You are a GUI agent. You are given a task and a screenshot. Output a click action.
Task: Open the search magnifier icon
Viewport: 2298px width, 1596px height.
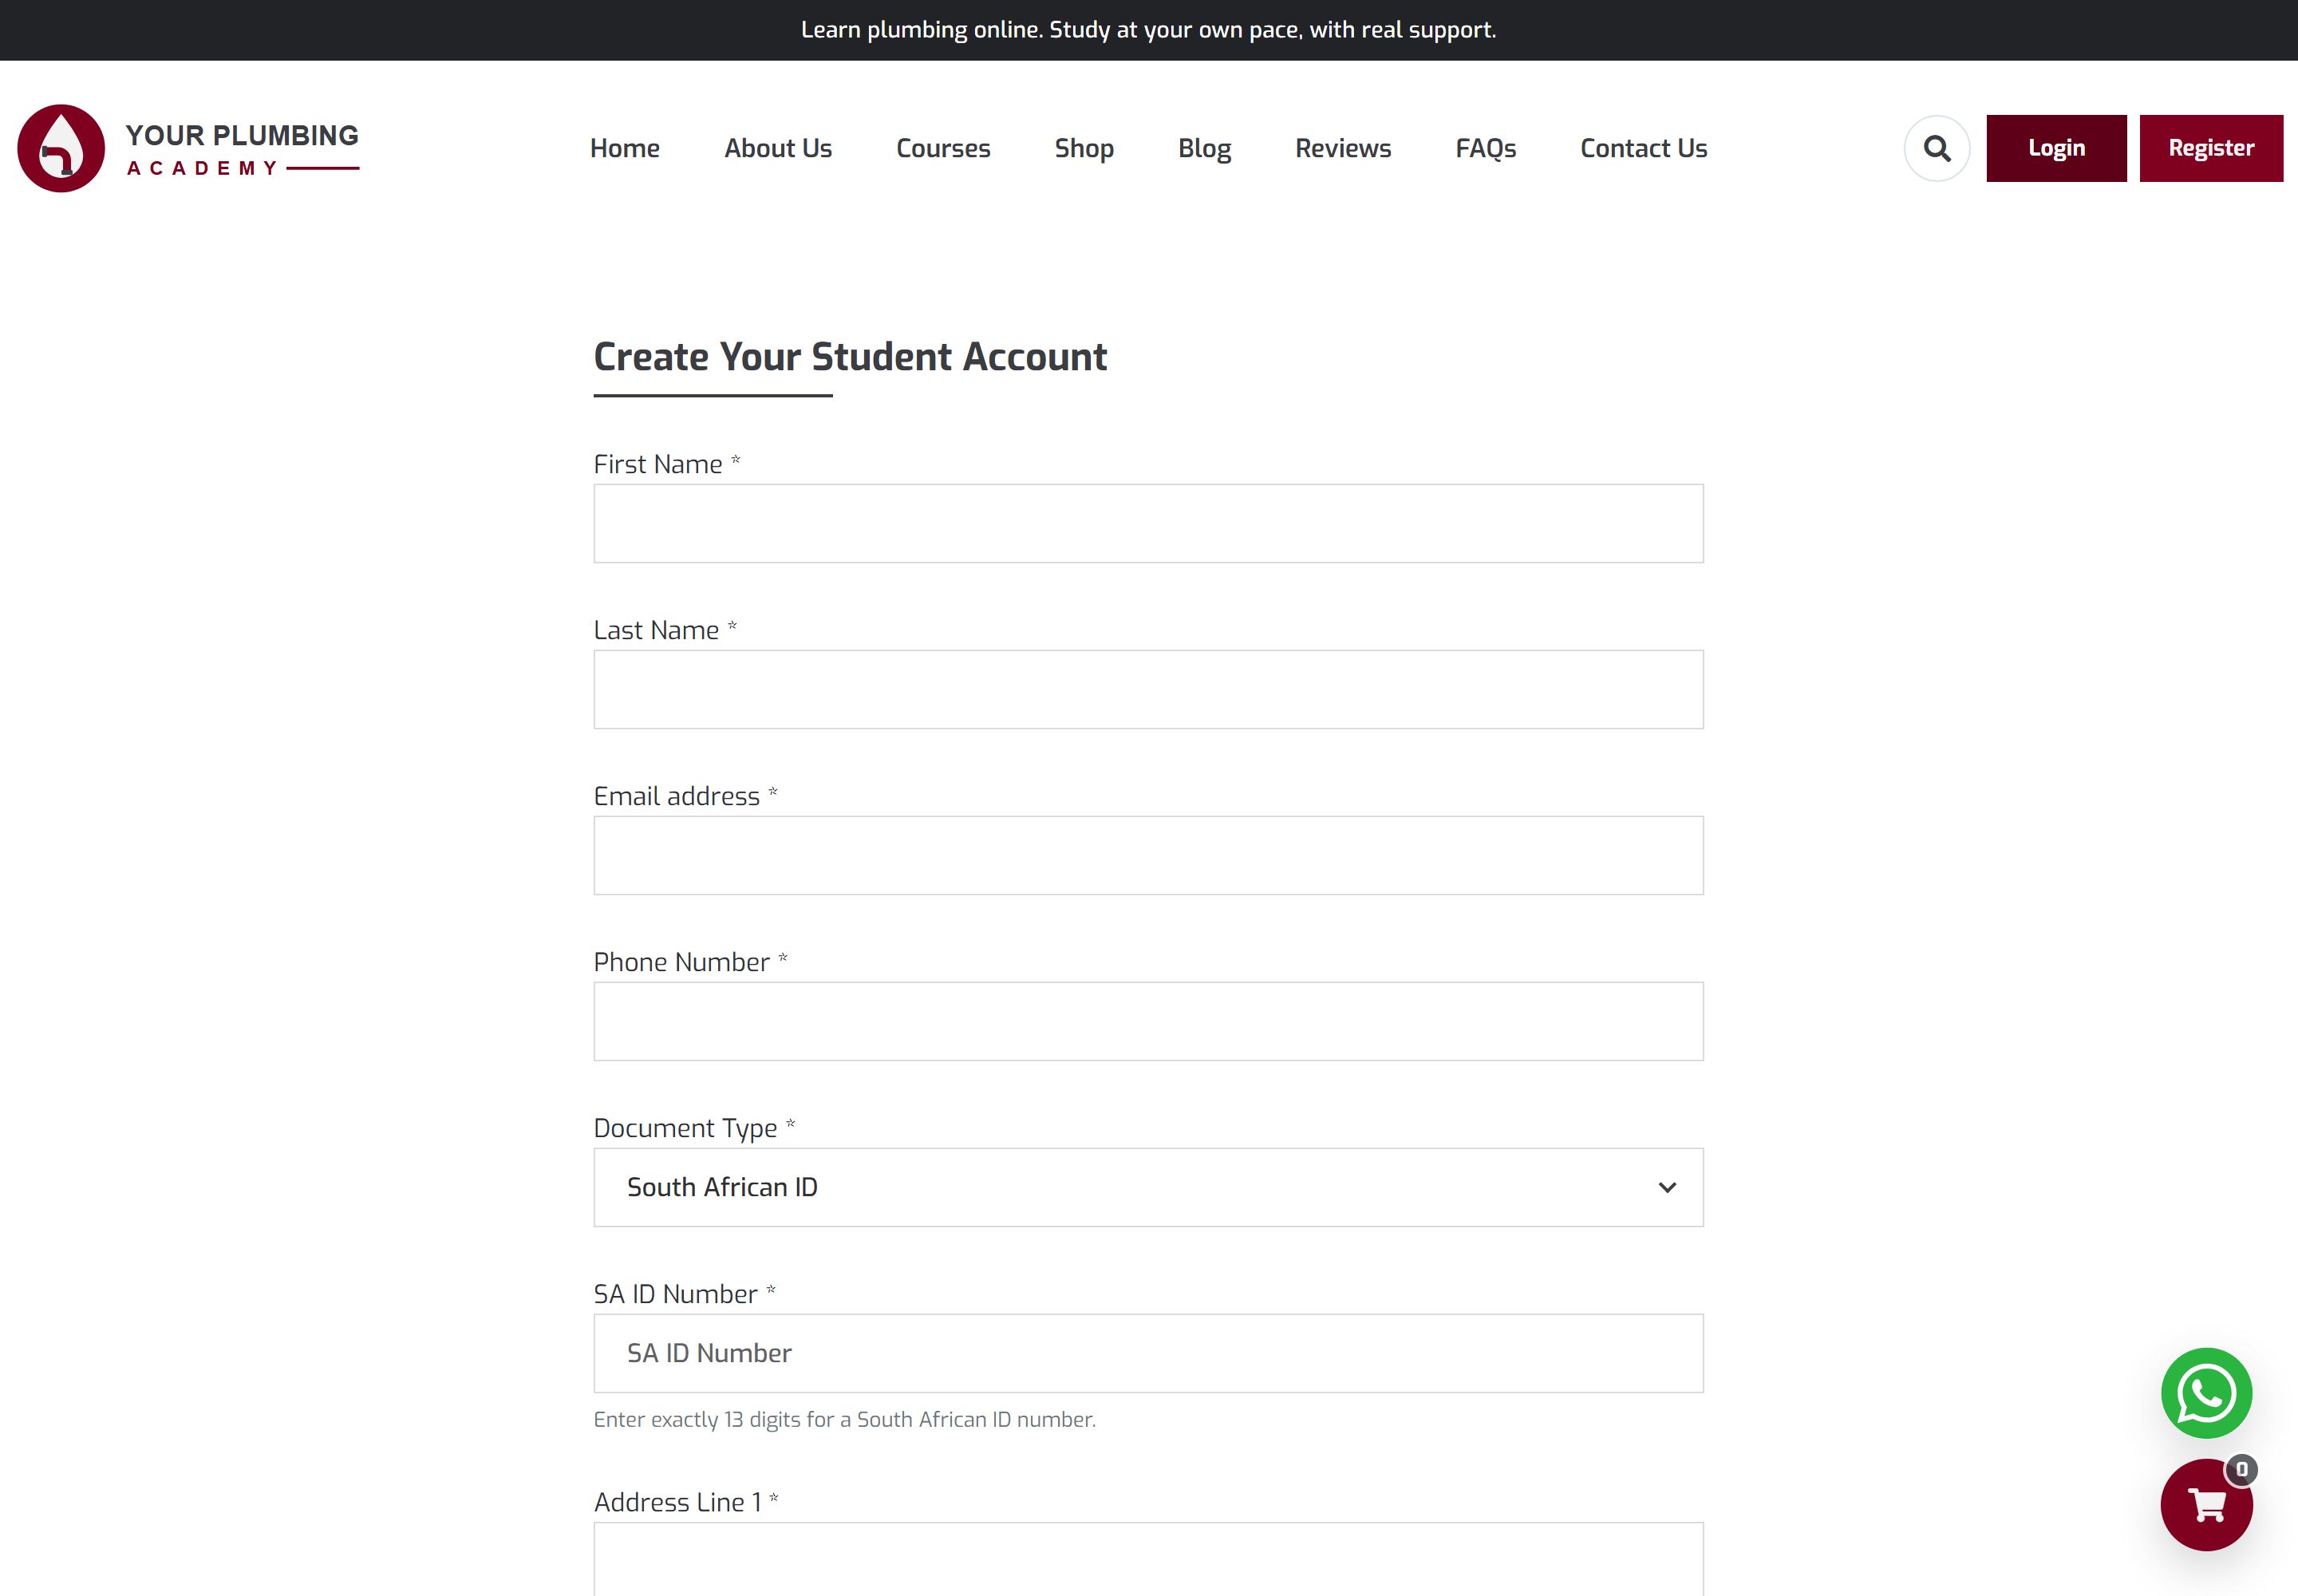point(1937,148)
